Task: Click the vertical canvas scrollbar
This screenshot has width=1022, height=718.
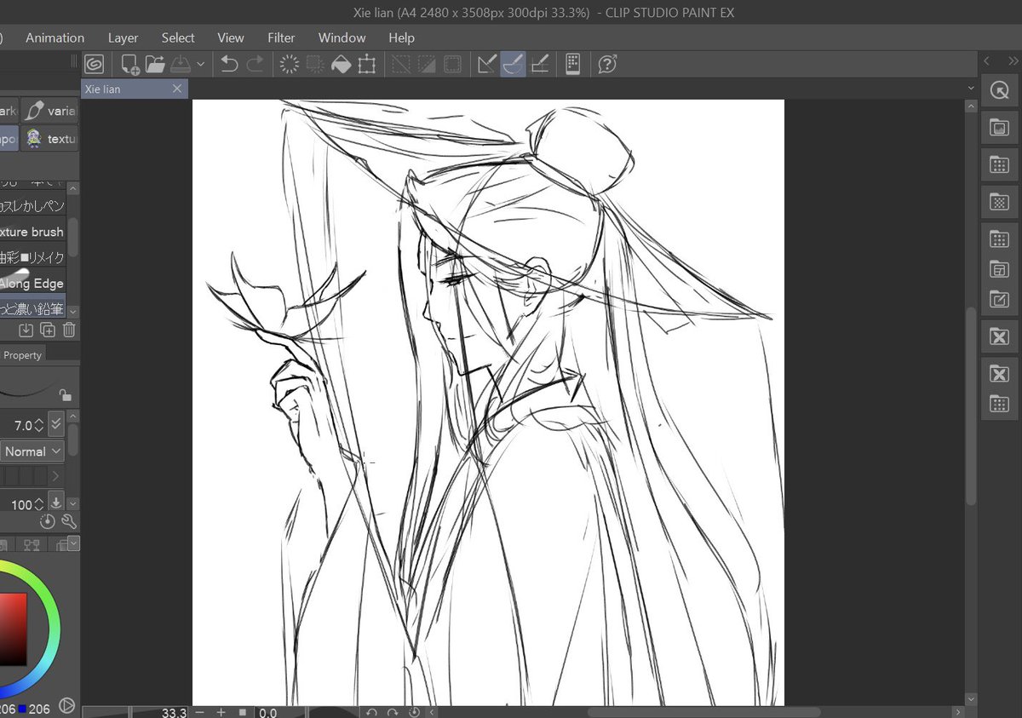Action: click(971, 406)
